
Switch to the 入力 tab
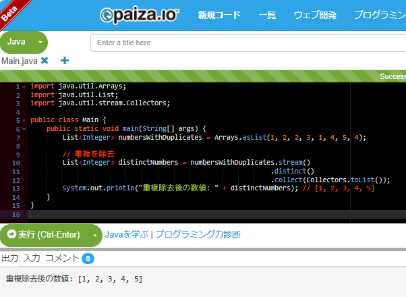point(32,259)
